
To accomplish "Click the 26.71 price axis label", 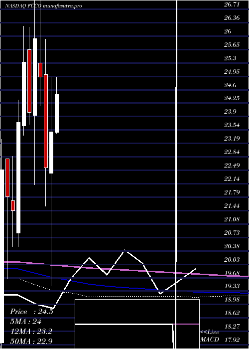I will pyautogui.click(x=232, y=4).
